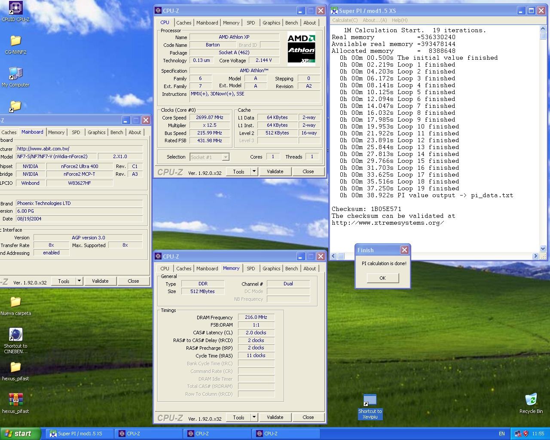Open the Recycle Bin

[x=531, y=400]
